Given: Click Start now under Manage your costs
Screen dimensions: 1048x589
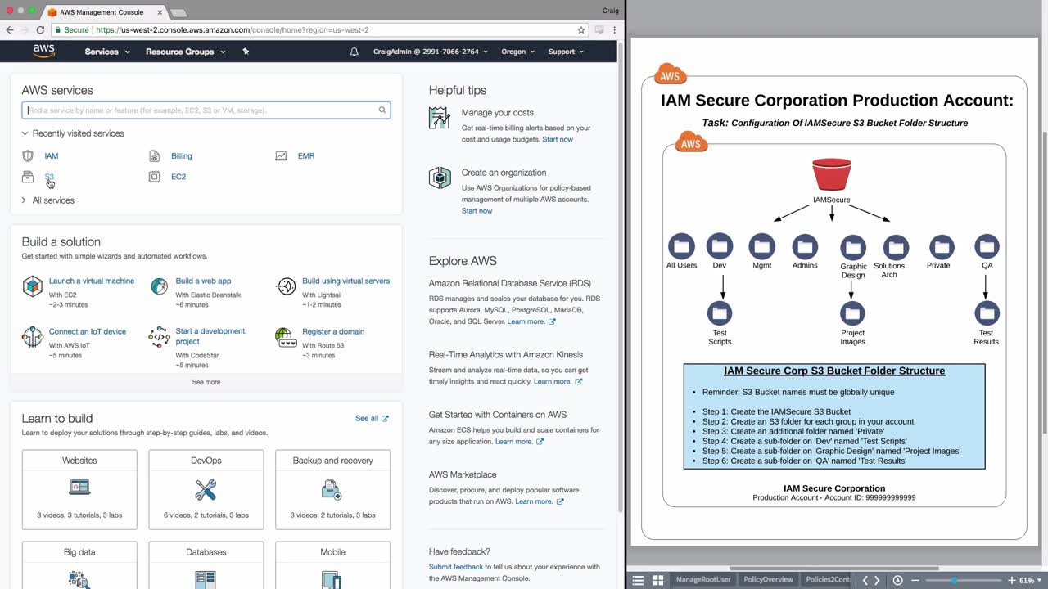Looking at the screenshot, I should [558, 139].
